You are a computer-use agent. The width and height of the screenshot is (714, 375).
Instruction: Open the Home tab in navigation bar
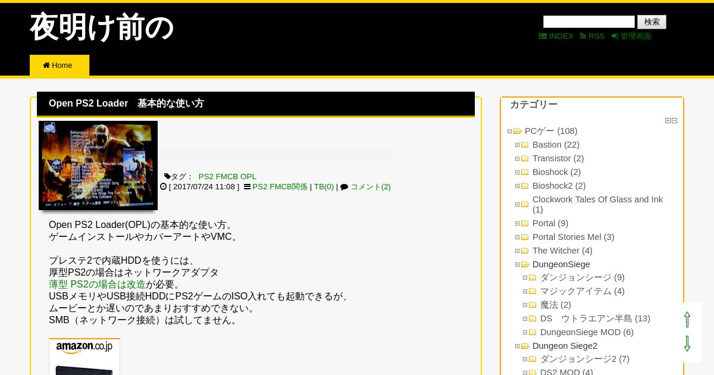pyautogui.click(x=59, y=65)
